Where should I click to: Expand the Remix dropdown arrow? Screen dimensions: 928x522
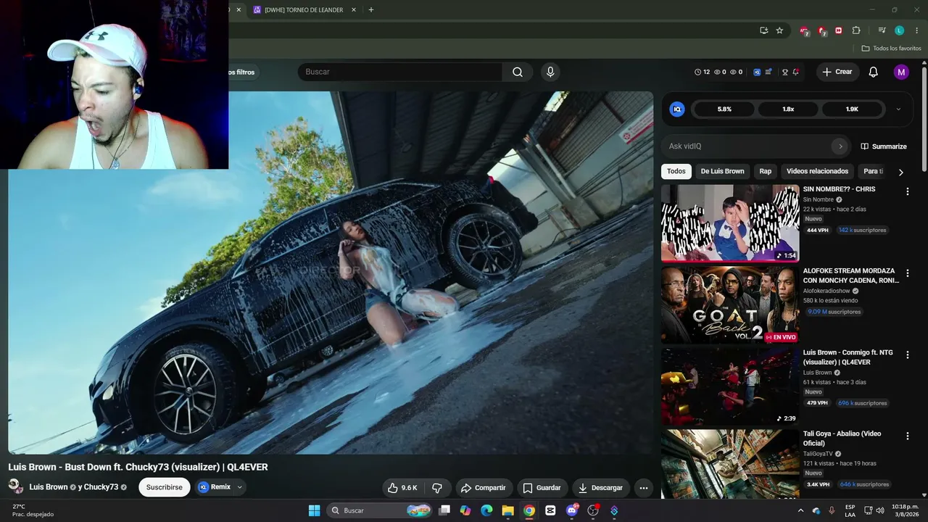tap(239, 487)
